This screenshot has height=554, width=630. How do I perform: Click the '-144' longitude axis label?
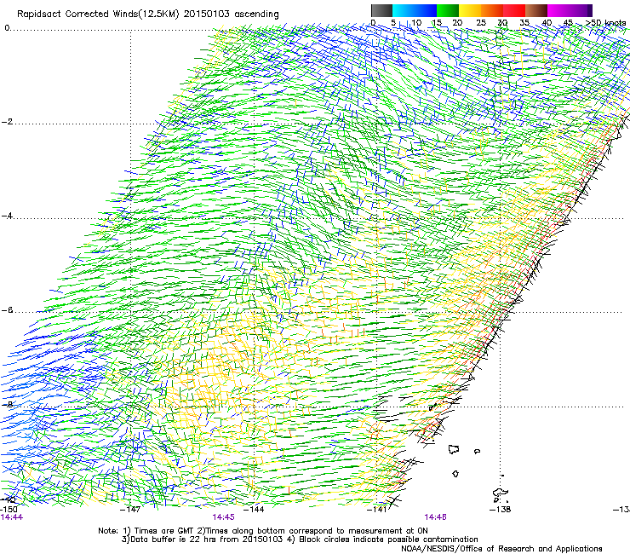point(254,510)
